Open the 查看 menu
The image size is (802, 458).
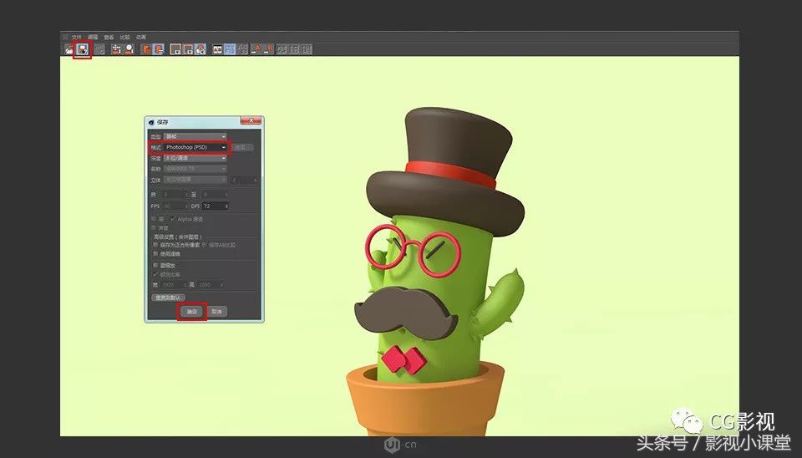click(109, 38)
